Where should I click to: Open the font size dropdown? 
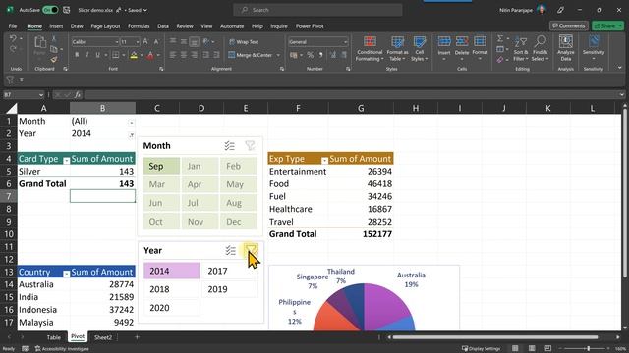[138, 41]
